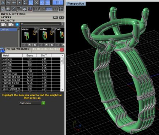This screenshot has width=159, height=135.
Task: Click the construction plane diamond icon
Action: pyautogui.click(x=25, y=9)
